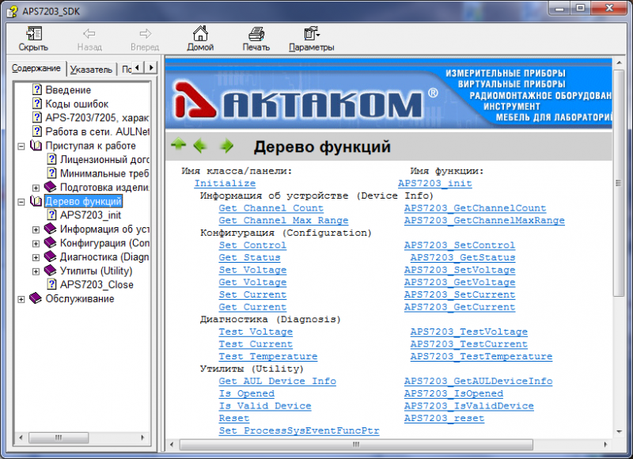Expand the Конфигурация (Configuration) tree node
This screenshot has height=459, width=633.
pyautogui.click(x=36, y=244)
